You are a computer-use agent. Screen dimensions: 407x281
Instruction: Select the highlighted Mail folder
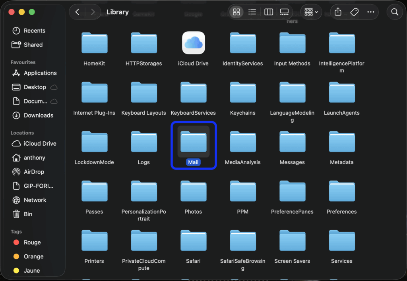193,142
